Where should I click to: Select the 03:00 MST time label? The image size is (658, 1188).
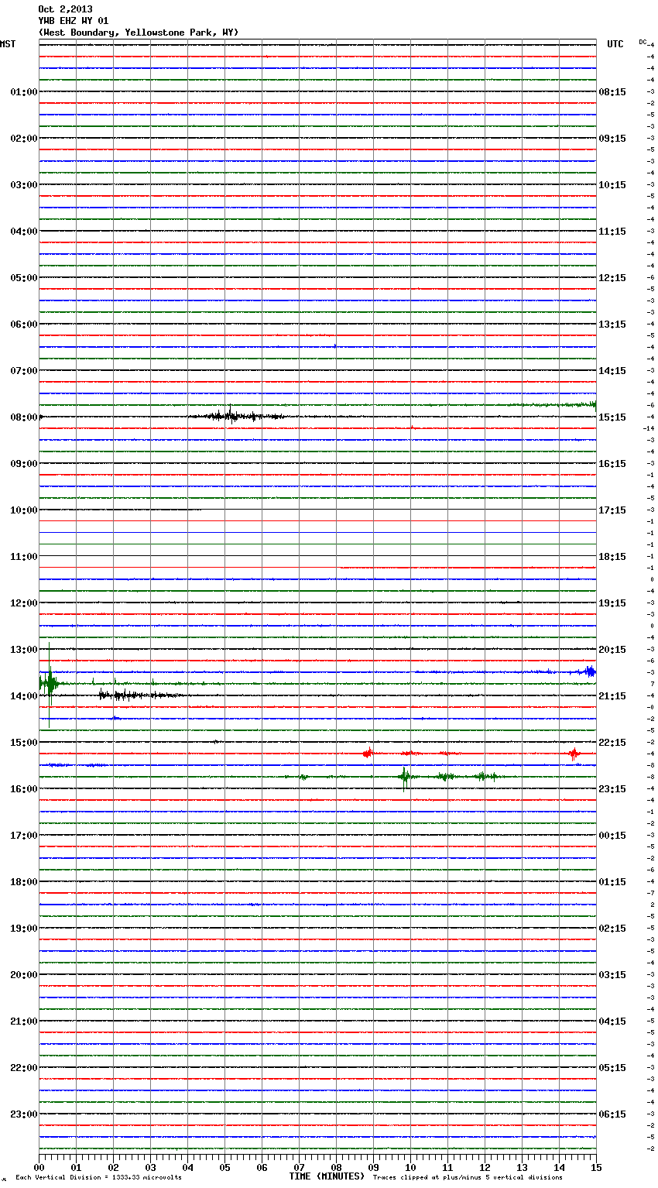click(24, 185)
